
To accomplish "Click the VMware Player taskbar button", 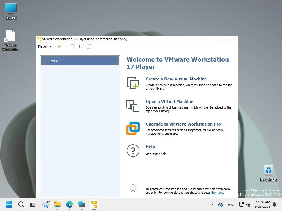I will [94, 204].
